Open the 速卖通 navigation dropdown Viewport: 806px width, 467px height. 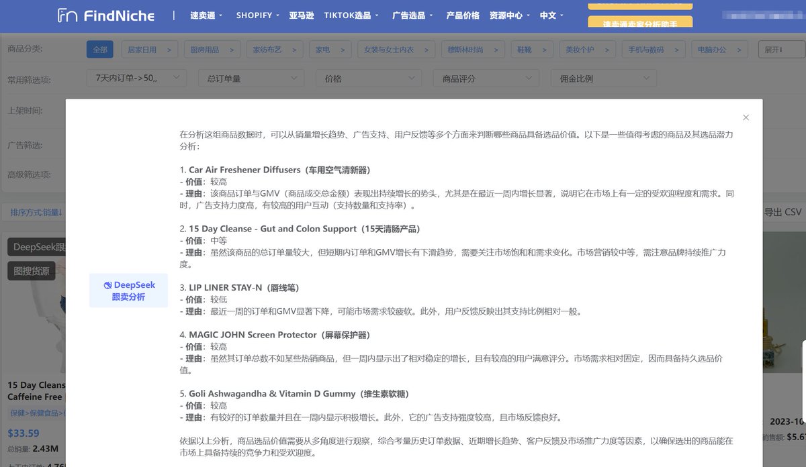pyautogui.click(x=202, y=15)
